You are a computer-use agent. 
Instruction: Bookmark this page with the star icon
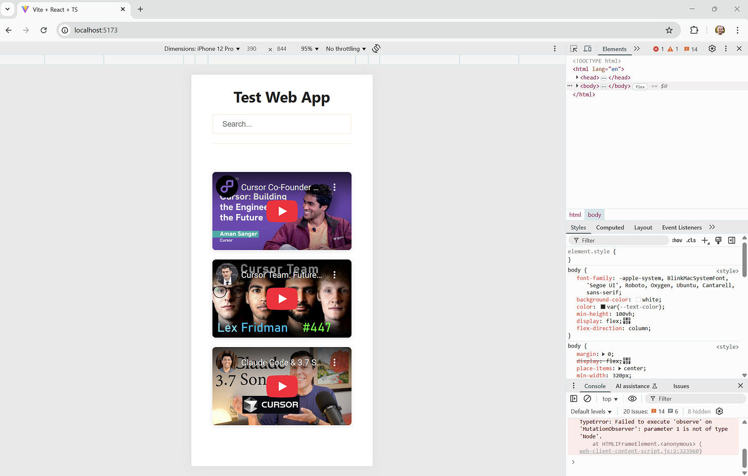point(669,30)
